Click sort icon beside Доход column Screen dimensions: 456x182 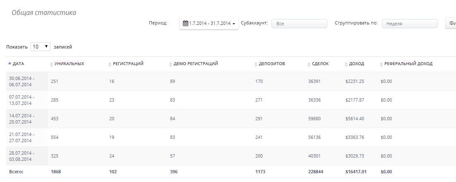coord(346,64)
